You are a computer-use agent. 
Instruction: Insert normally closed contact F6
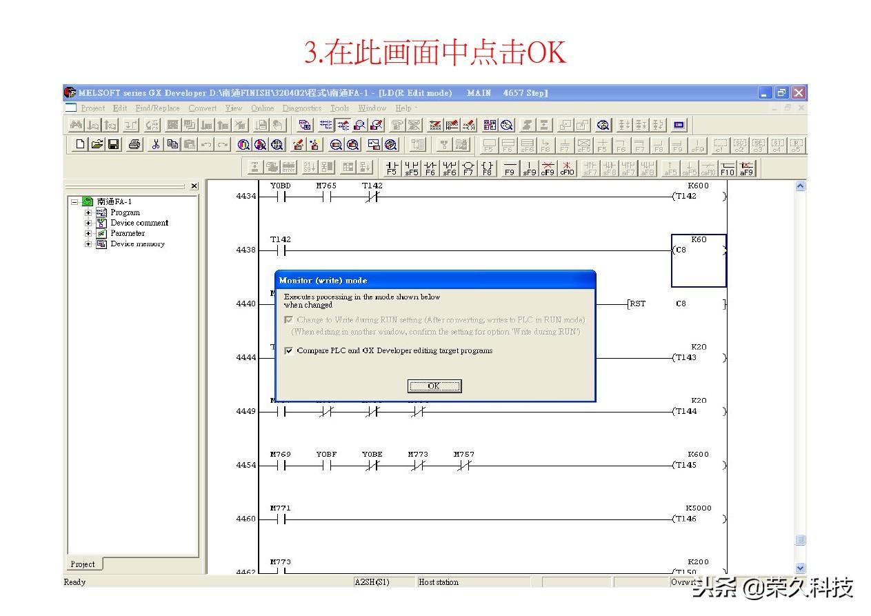click(430, 168)
